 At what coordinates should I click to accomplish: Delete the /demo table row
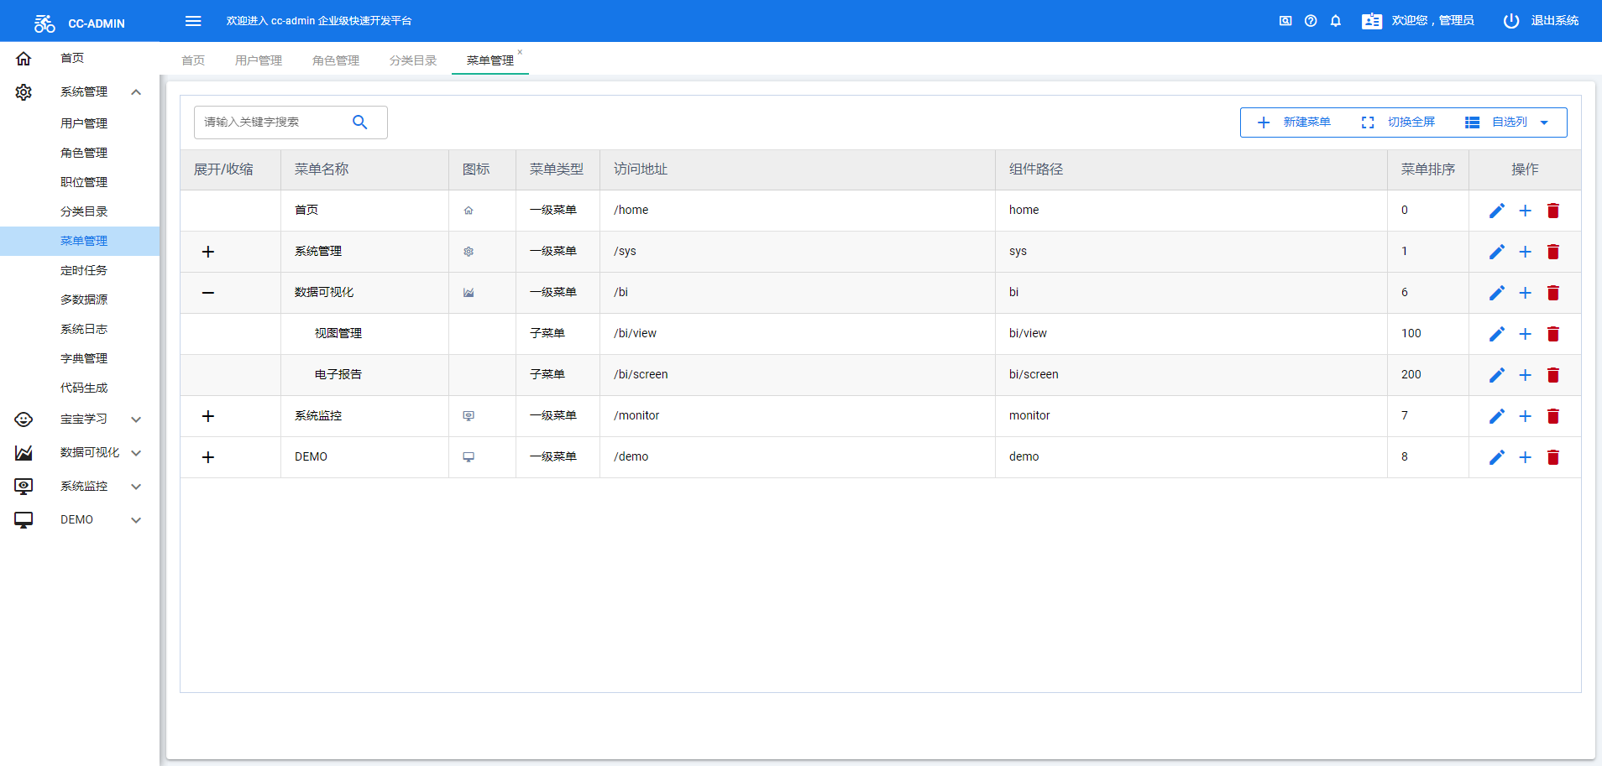[1553, 457]
